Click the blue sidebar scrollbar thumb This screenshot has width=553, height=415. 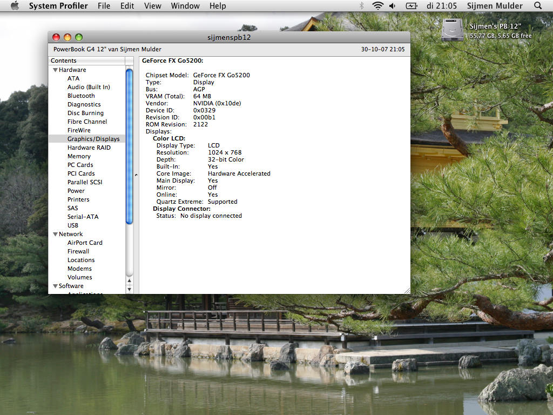130,146
